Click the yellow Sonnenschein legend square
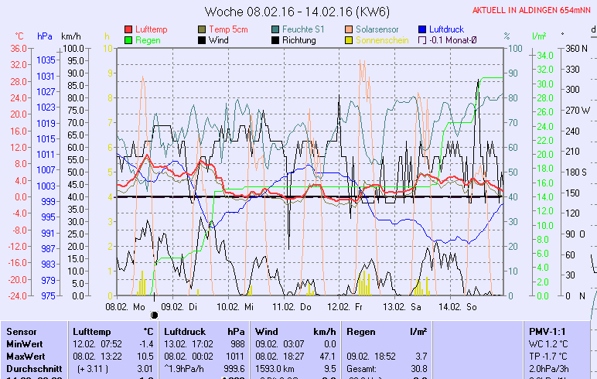 [x=349, y=40]
